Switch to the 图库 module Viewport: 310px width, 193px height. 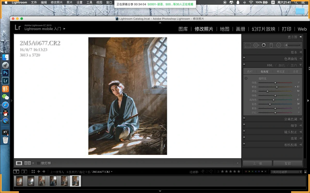click(x=183, y=29)
